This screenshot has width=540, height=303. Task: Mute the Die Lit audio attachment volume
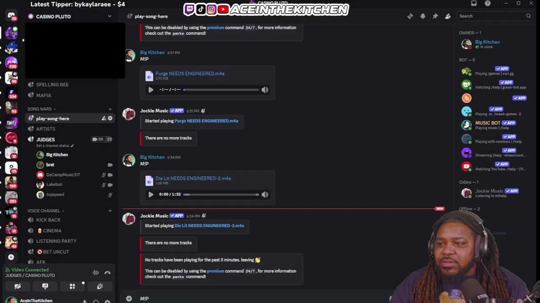pos(265,194)
